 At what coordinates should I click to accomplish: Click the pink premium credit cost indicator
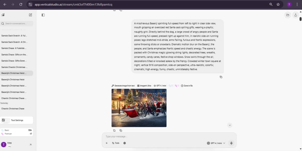(177, 86)
